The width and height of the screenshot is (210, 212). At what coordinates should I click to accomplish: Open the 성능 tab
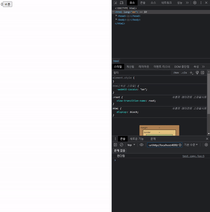[180, 3]
